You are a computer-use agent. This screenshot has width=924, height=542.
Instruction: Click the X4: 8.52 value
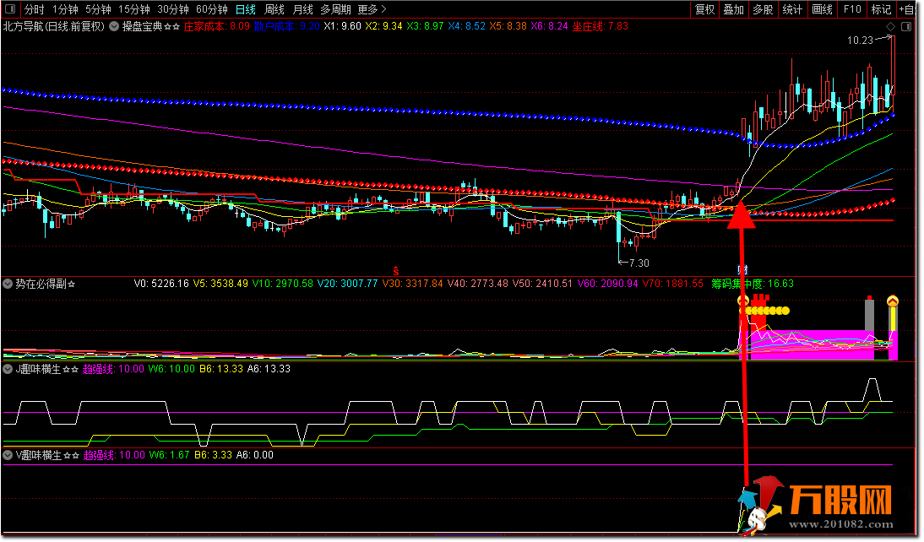pos(466,26)
